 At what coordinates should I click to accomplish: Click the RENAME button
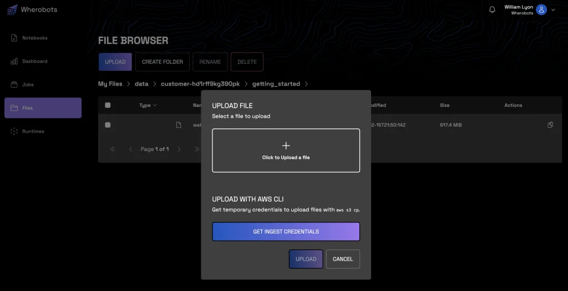tap(210, 62)
